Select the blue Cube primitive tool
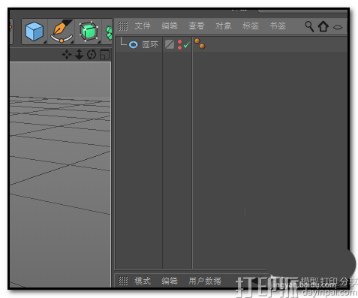 [35, 32]
